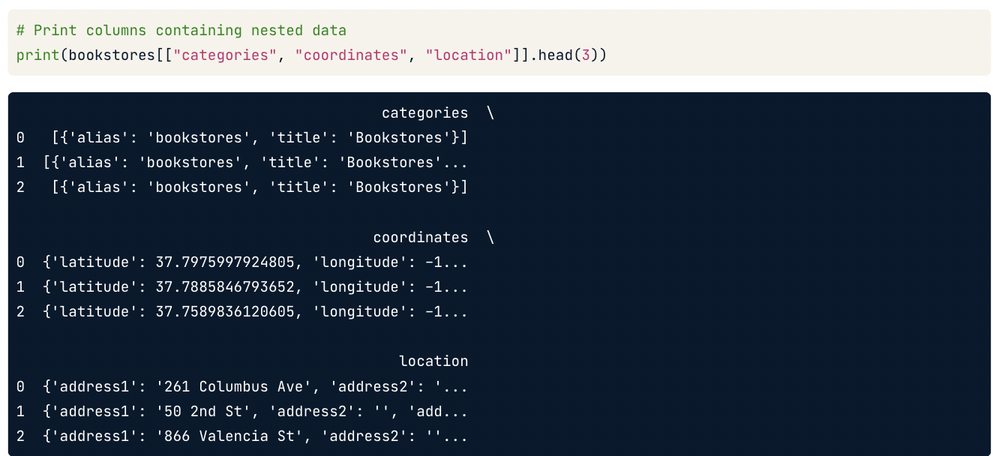
Task: Click the truncated row 1 categories value
Action: (255, 163)
